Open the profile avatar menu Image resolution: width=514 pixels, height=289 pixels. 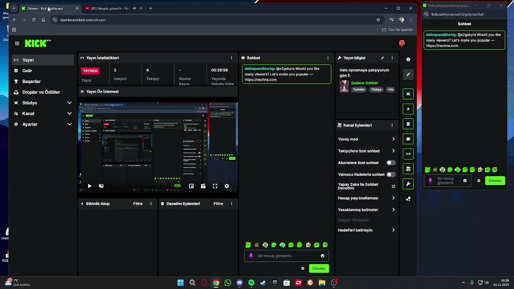402,43
